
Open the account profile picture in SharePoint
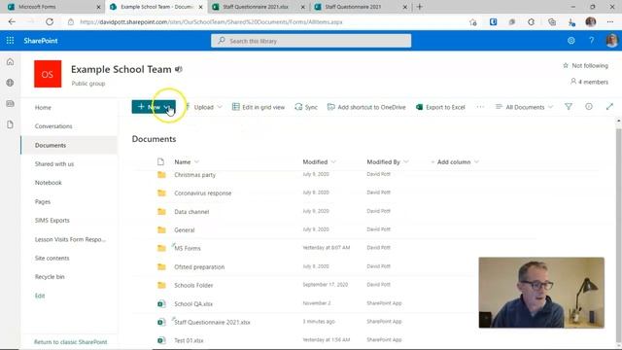(x=611, y=41)
